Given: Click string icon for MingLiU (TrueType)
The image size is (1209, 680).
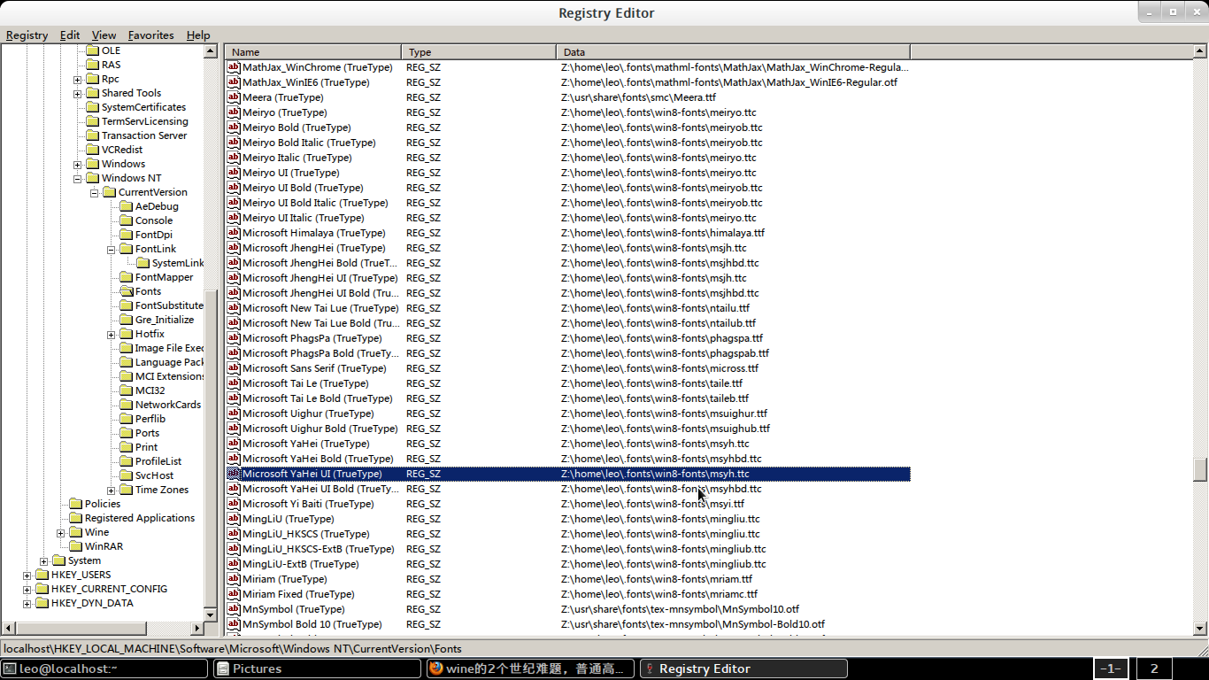Looking at the screenshot, I should (234, 519).
